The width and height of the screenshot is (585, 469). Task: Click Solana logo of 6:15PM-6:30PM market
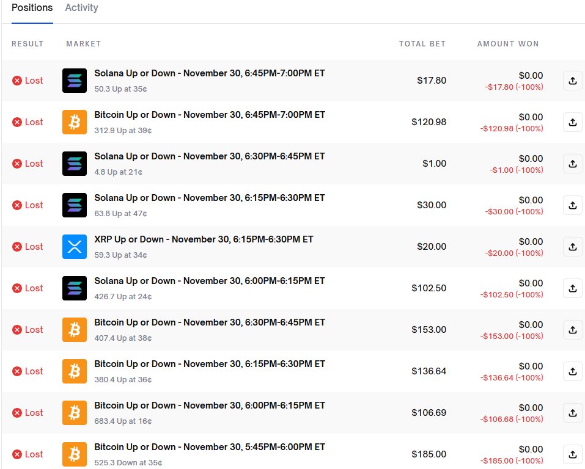click(75, 205)
